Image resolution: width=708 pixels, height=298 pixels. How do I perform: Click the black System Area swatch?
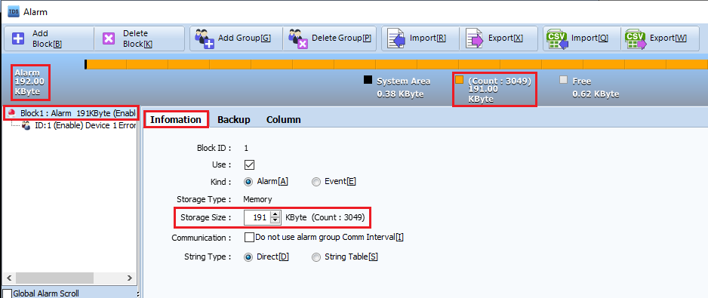pyautogui.click(x=368, y=80)
